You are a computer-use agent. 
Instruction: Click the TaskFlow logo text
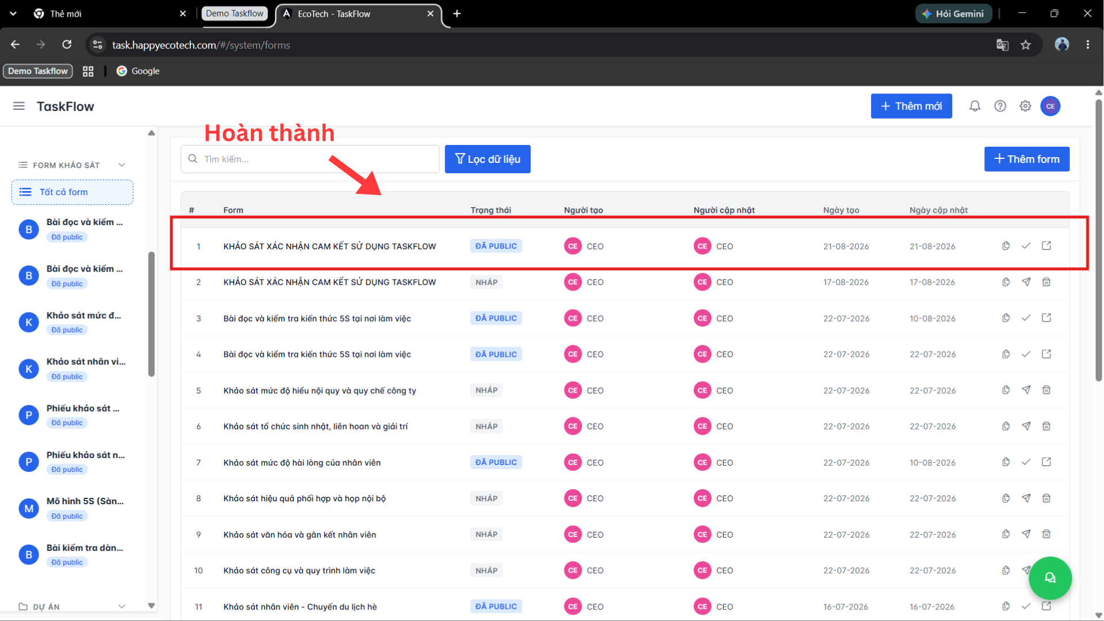[66, 106]
